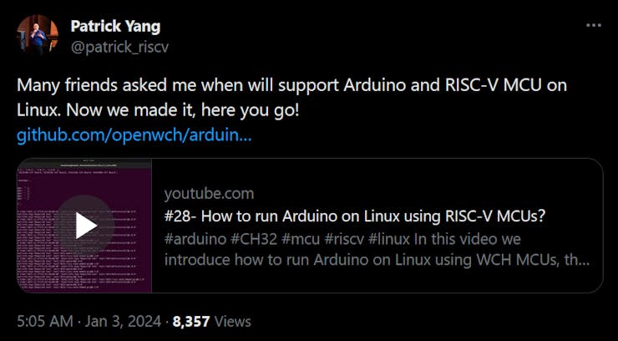The image size is (618, 341).
Task: Select the "Many friends asked me" tweet line
Action: (292, 85)
